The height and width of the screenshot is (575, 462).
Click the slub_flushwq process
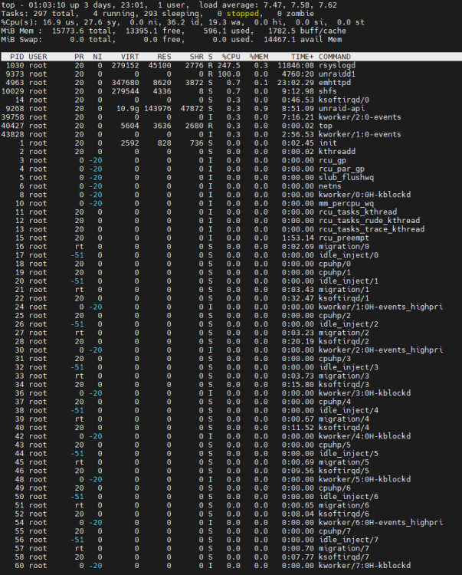click(x=346, y=178)
